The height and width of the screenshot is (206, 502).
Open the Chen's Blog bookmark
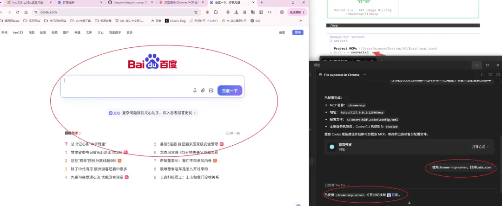(175, 21)
